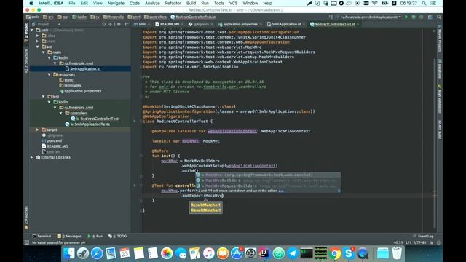Image resolution: width=466 pixels, height=262 pixels.
Task: Click LF line separator in status bar
Action: pyautogui.click(x=408, y=242)
